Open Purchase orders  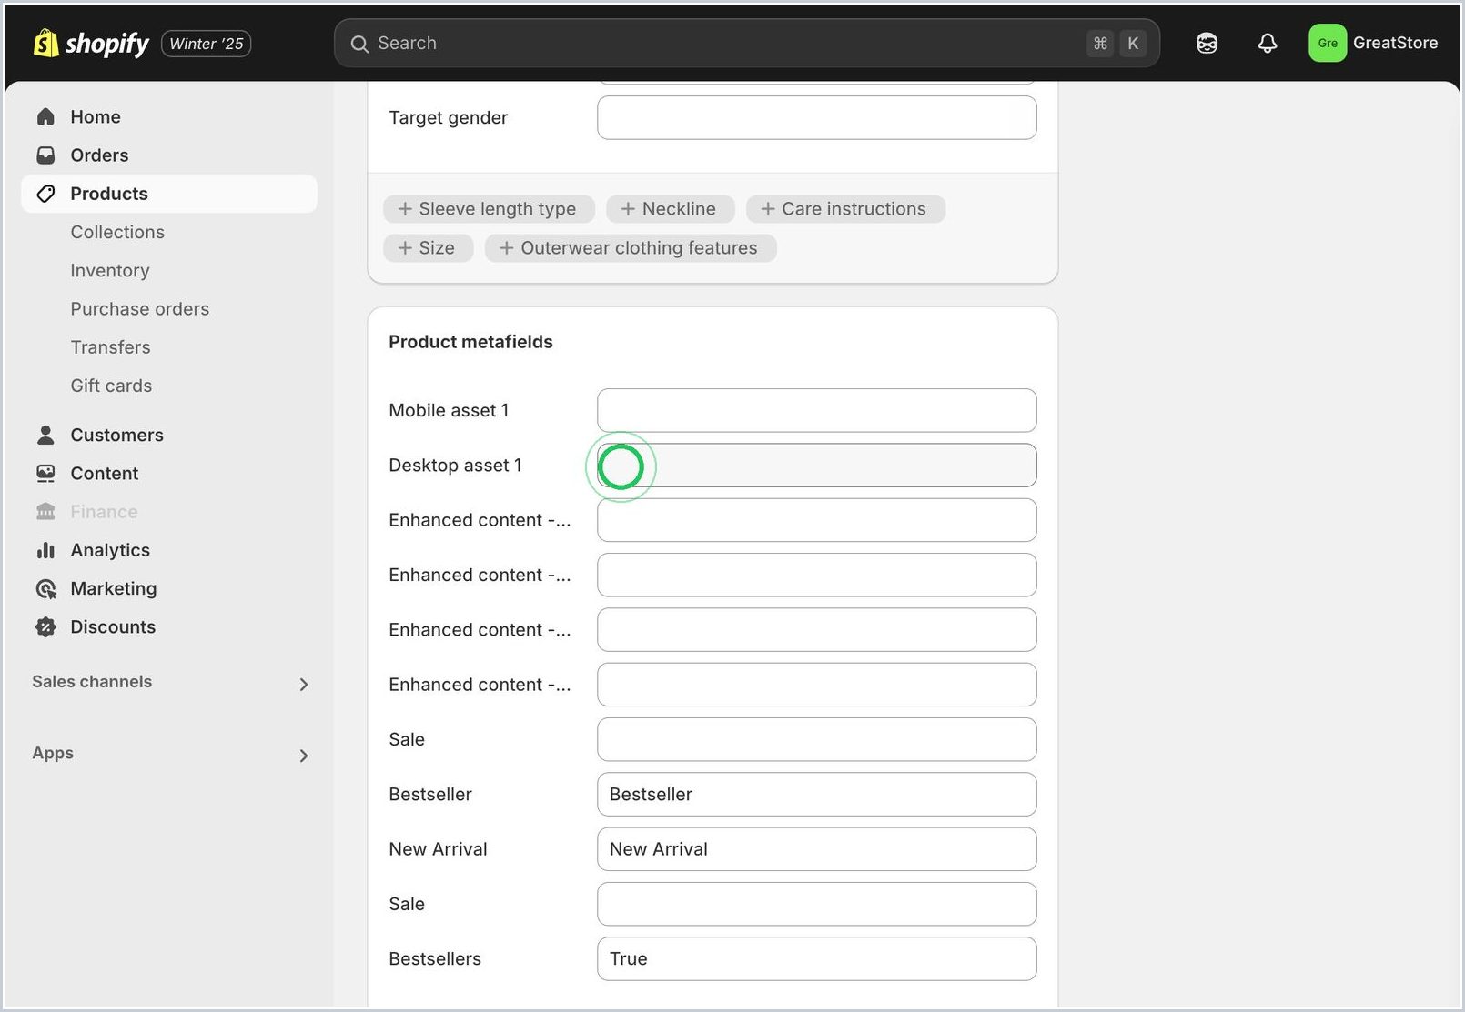click(x=140, y=309)
